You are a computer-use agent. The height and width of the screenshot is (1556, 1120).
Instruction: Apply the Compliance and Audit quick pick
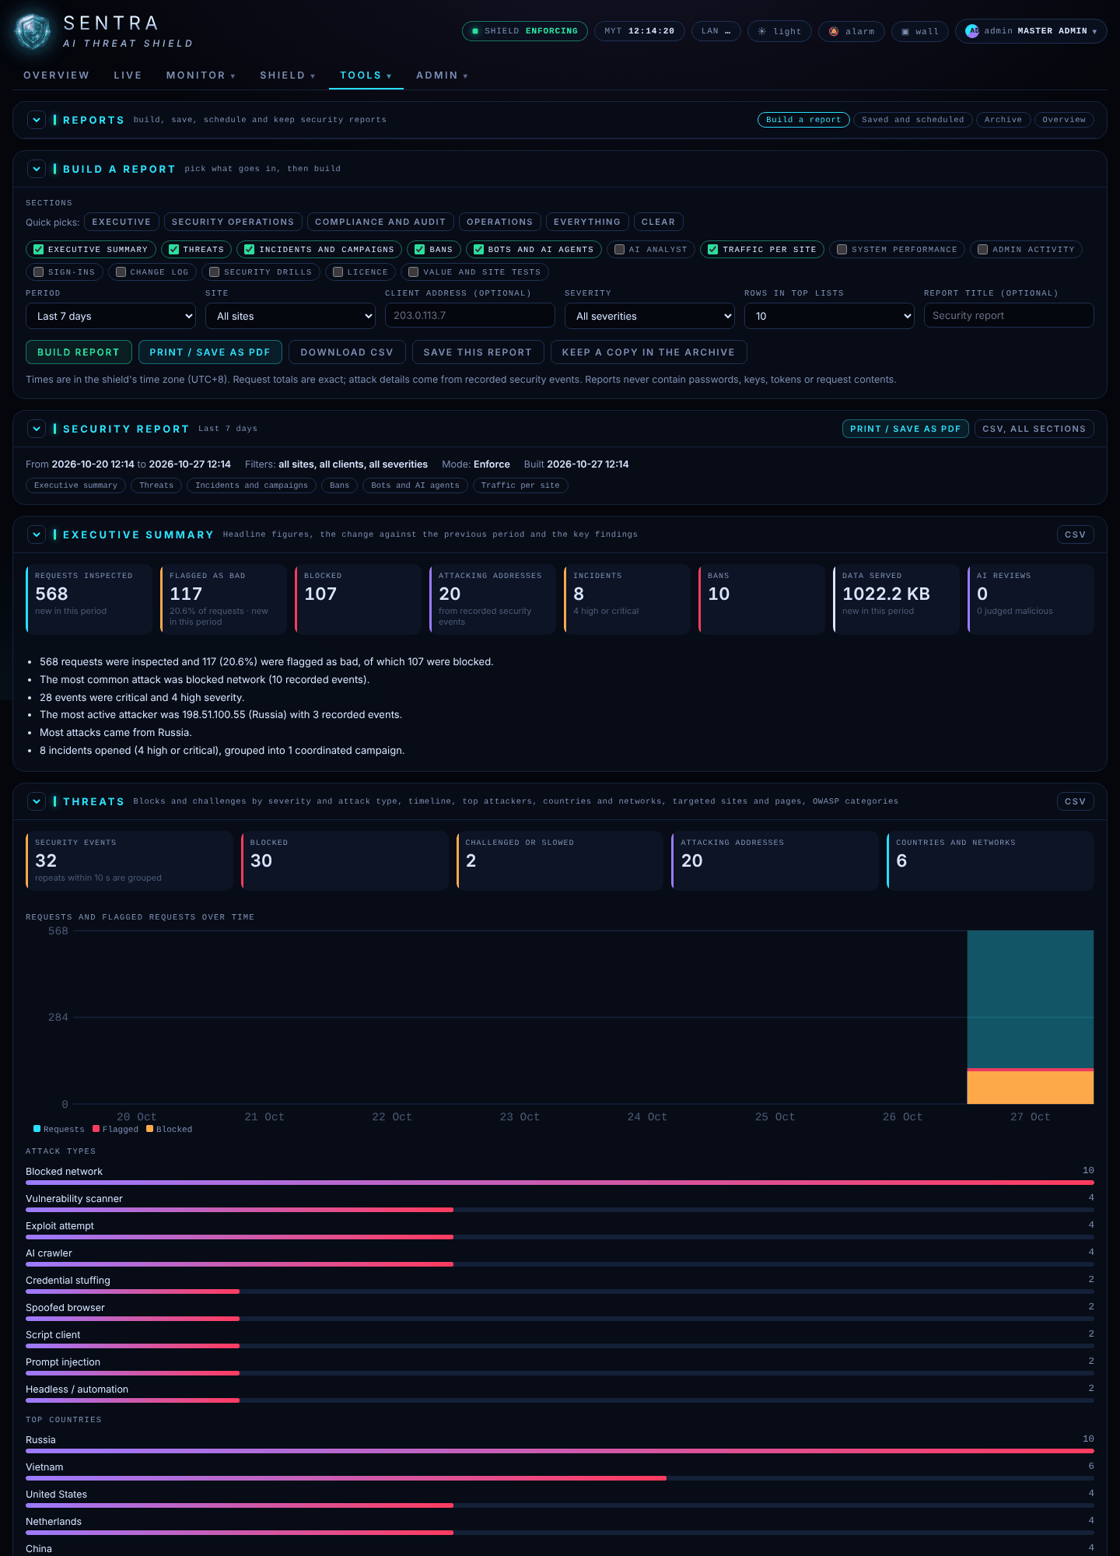point(380,222)
